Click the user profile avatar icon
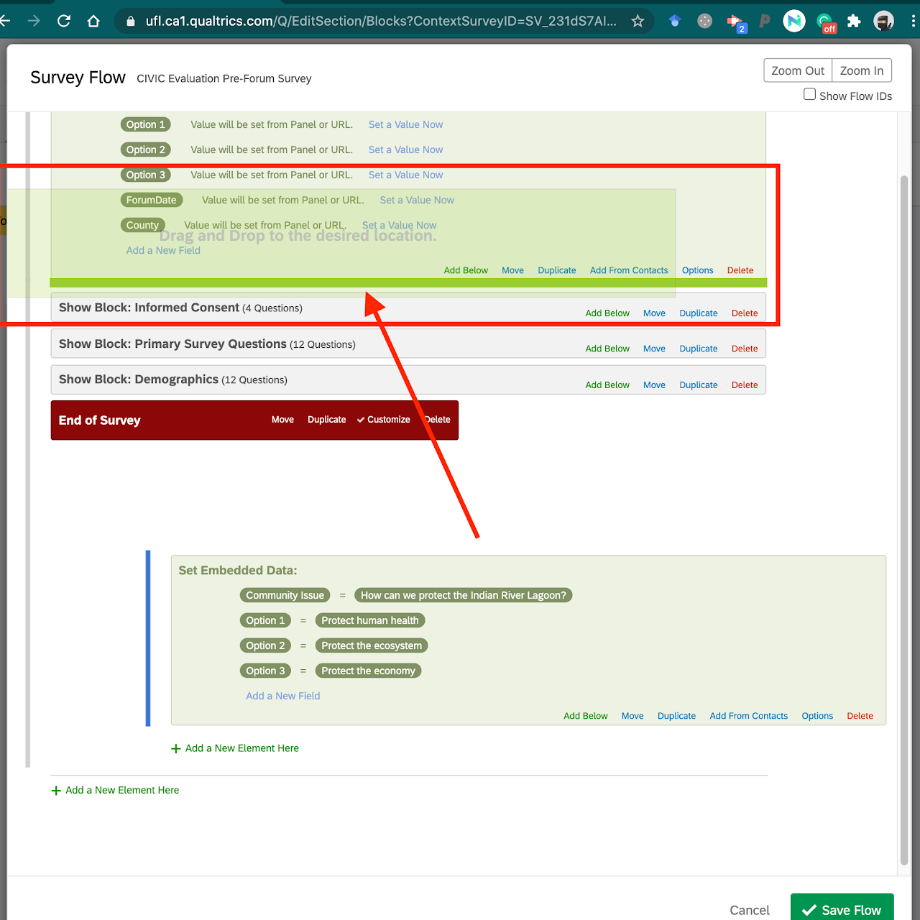Screen dimensions: 920x920 [883, 21]
